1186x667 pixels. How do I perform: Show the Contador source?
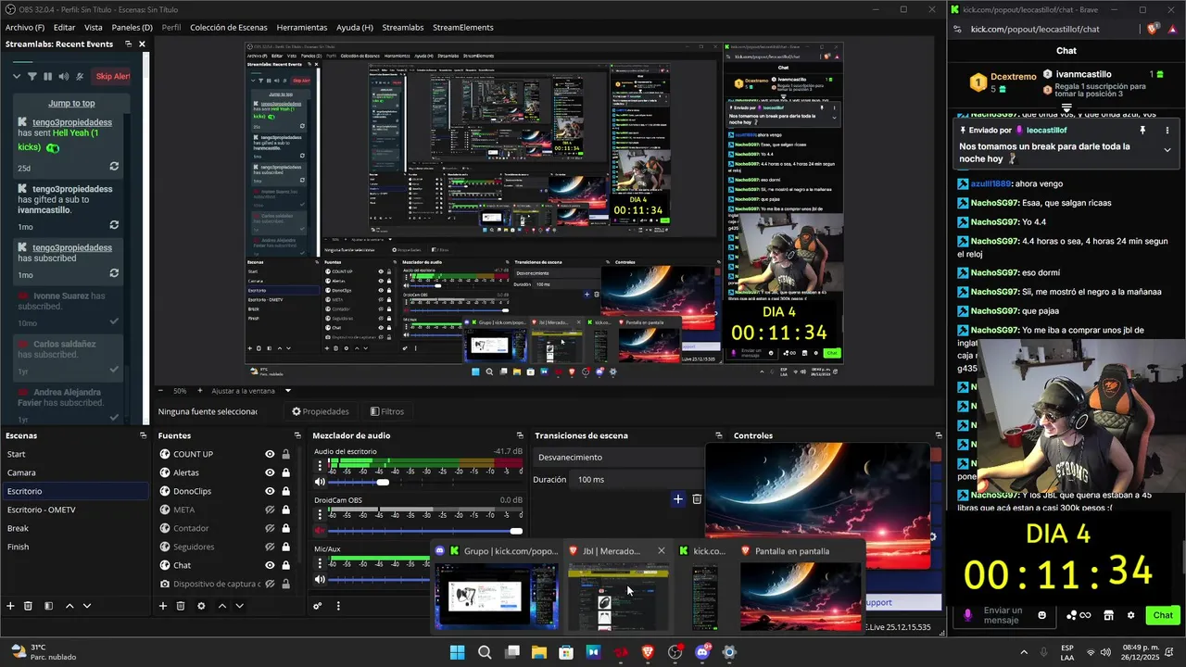[x=270, y=528]
